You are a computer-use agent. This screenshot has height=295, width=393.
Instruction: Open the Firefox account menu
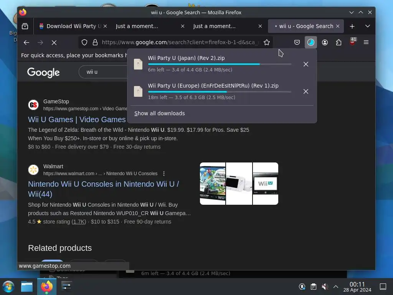coord(325,42)
